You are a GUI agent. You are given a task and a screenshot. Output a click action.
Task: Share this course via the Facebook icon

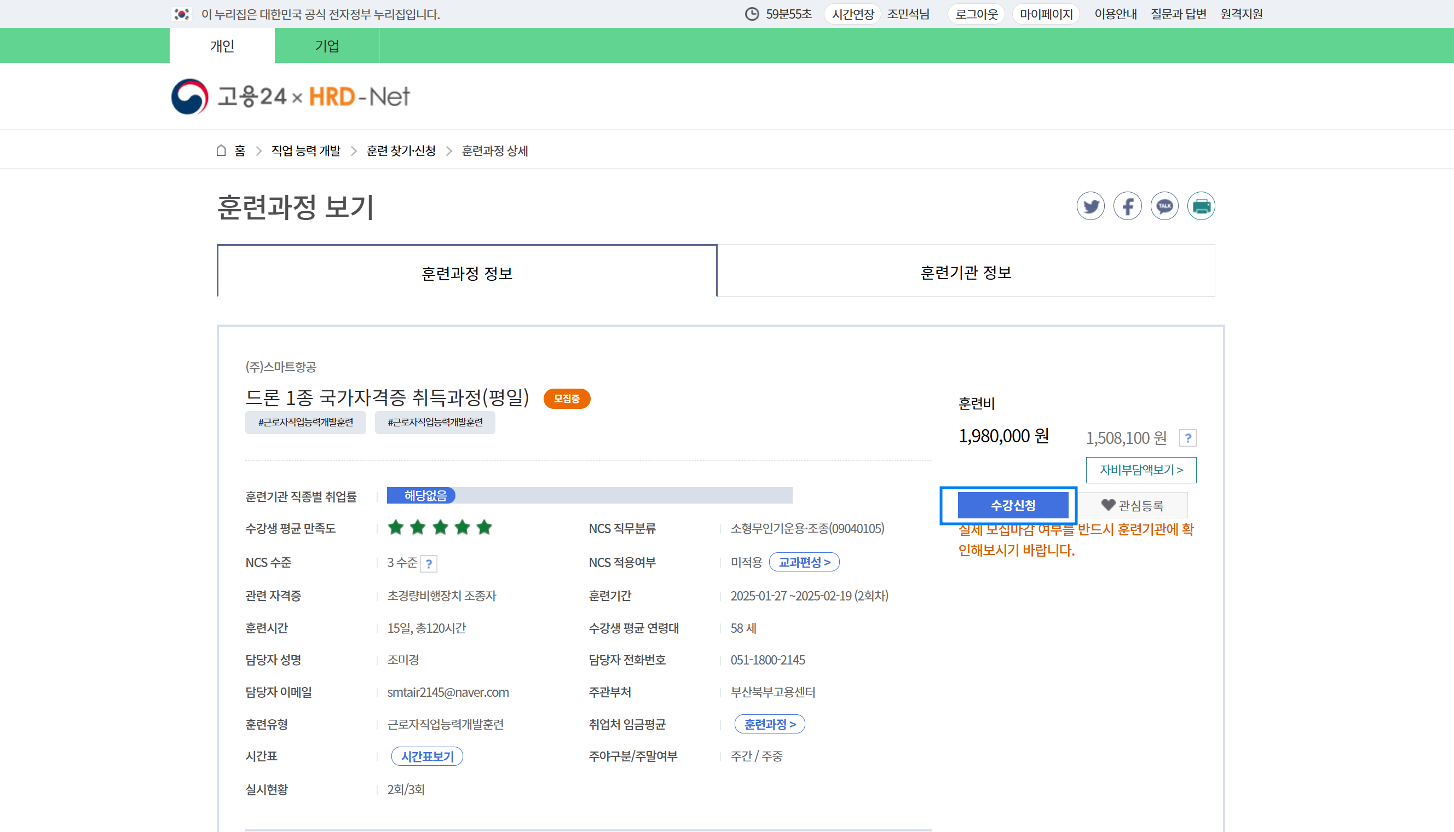[1127, 206]
